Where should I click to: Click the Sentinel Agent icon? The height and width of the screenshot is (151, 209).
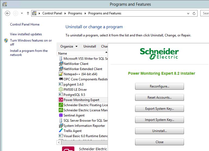[x=61, y=115]
